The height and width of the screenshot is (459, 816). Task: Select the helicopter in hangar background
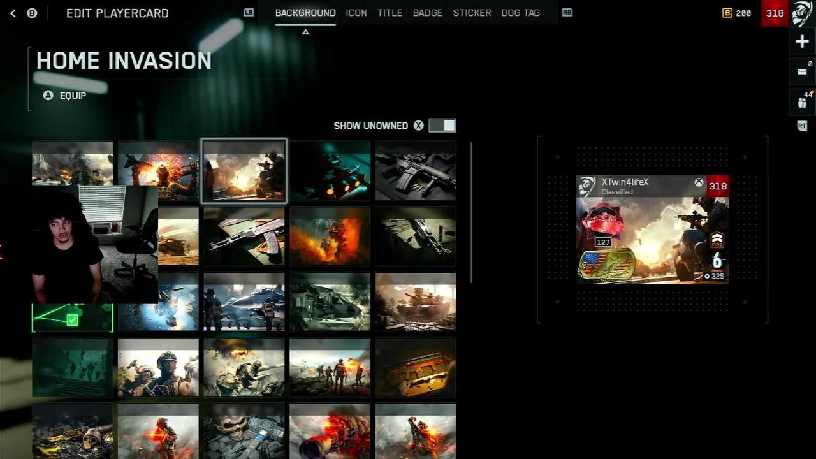point(330,302)
